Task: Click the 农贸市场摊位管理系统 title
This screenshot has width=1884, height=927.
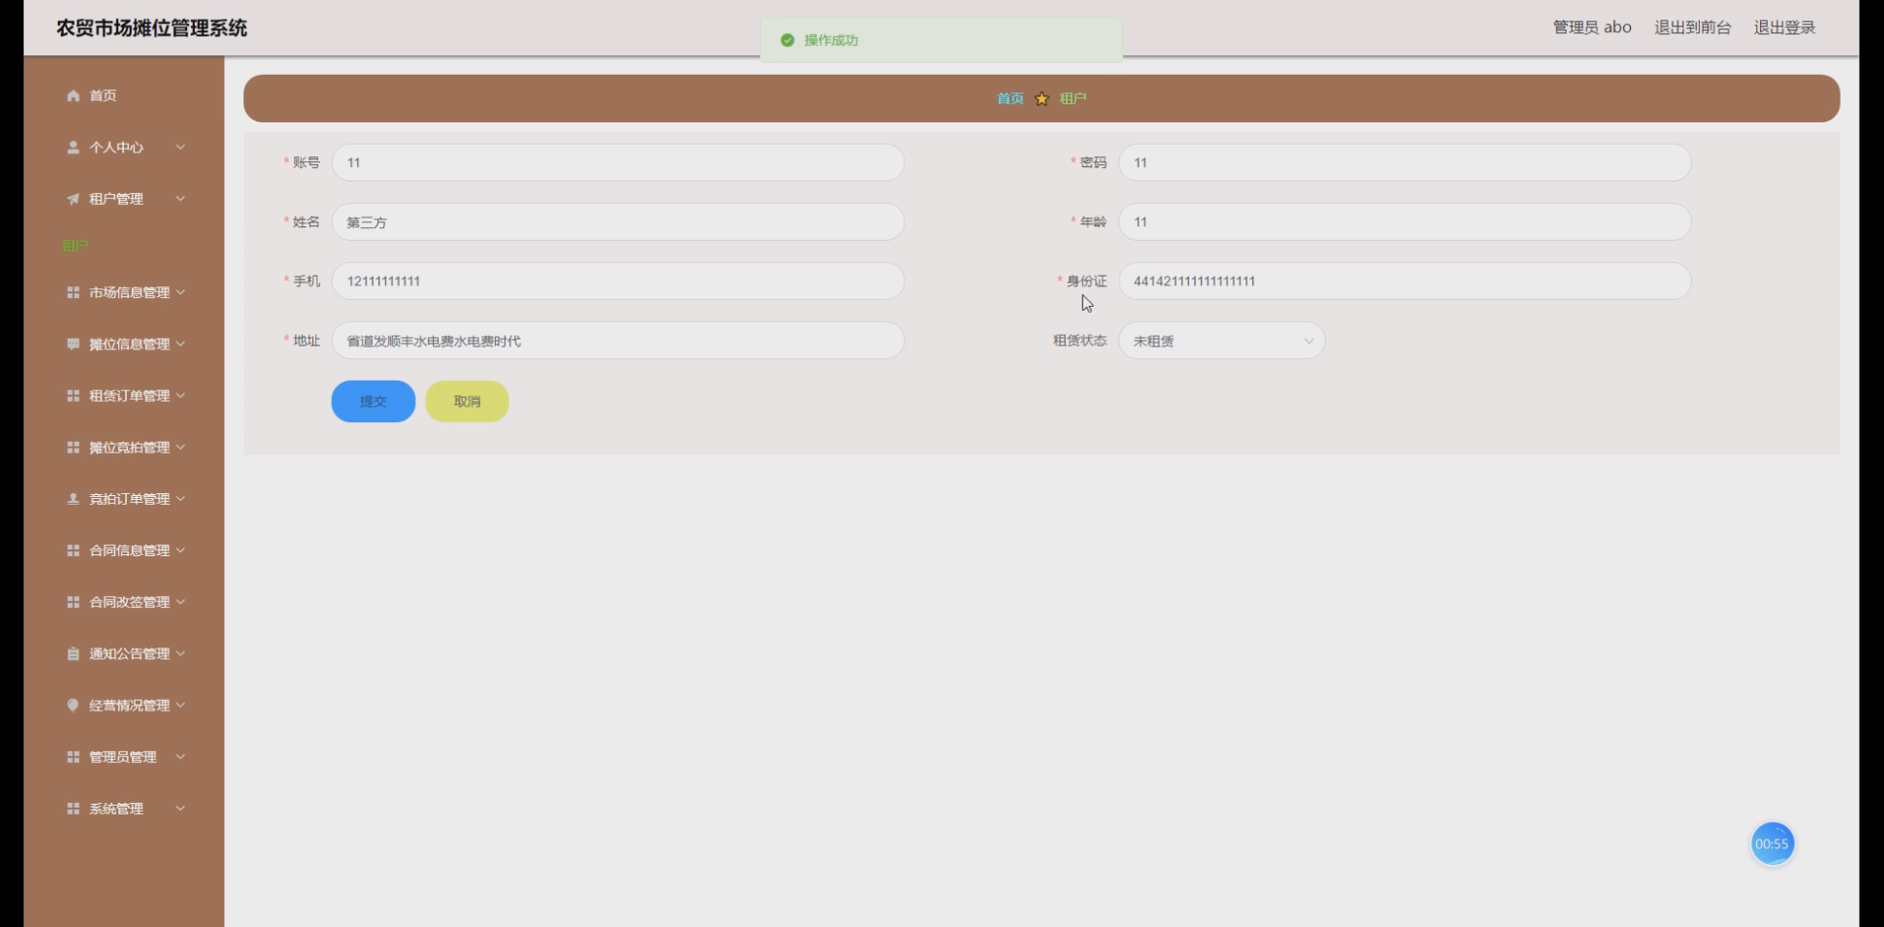Action: [152, 29]
